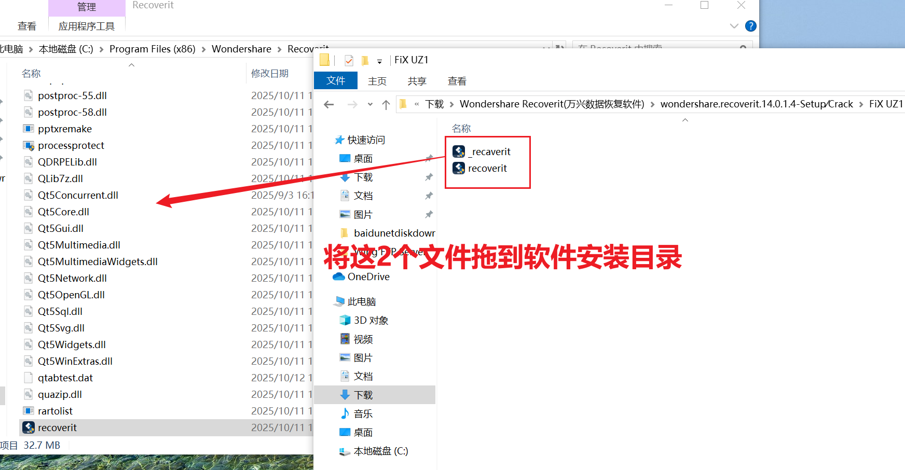Open the 文件 tab
The image size is (905, 470).
pyautogui.click(x=336, y=81)
